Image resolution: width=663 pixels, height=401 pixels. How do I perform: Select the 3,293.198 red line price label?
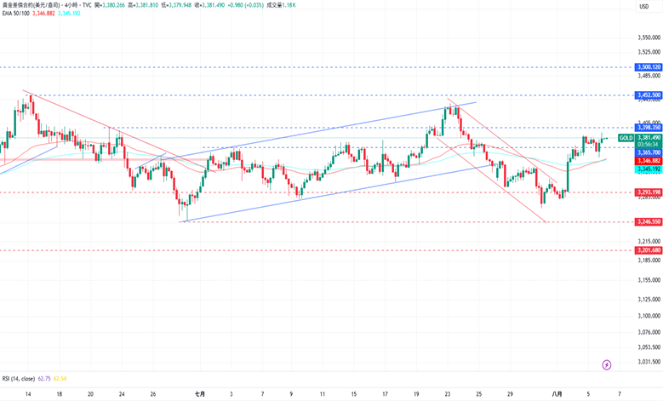point(649,192)
